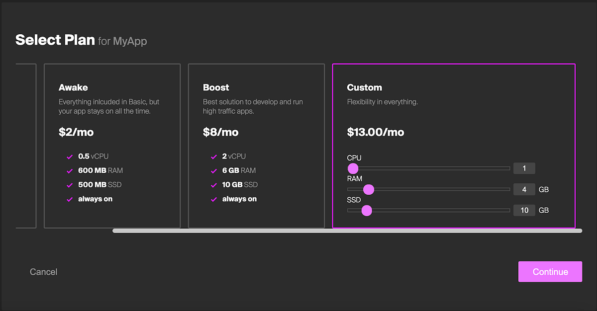
Task: Click the RAM slider handle
Action: point(368,189)
